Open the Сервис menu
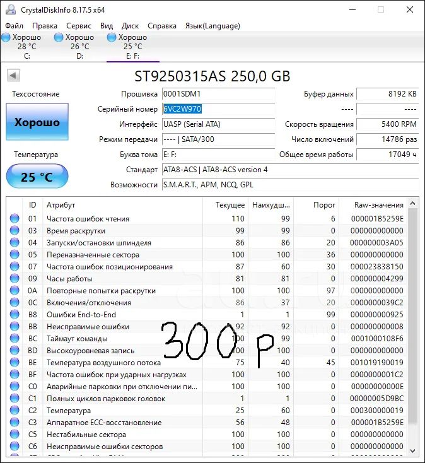Screen dimensions: 425x463 tap(79, 26)
